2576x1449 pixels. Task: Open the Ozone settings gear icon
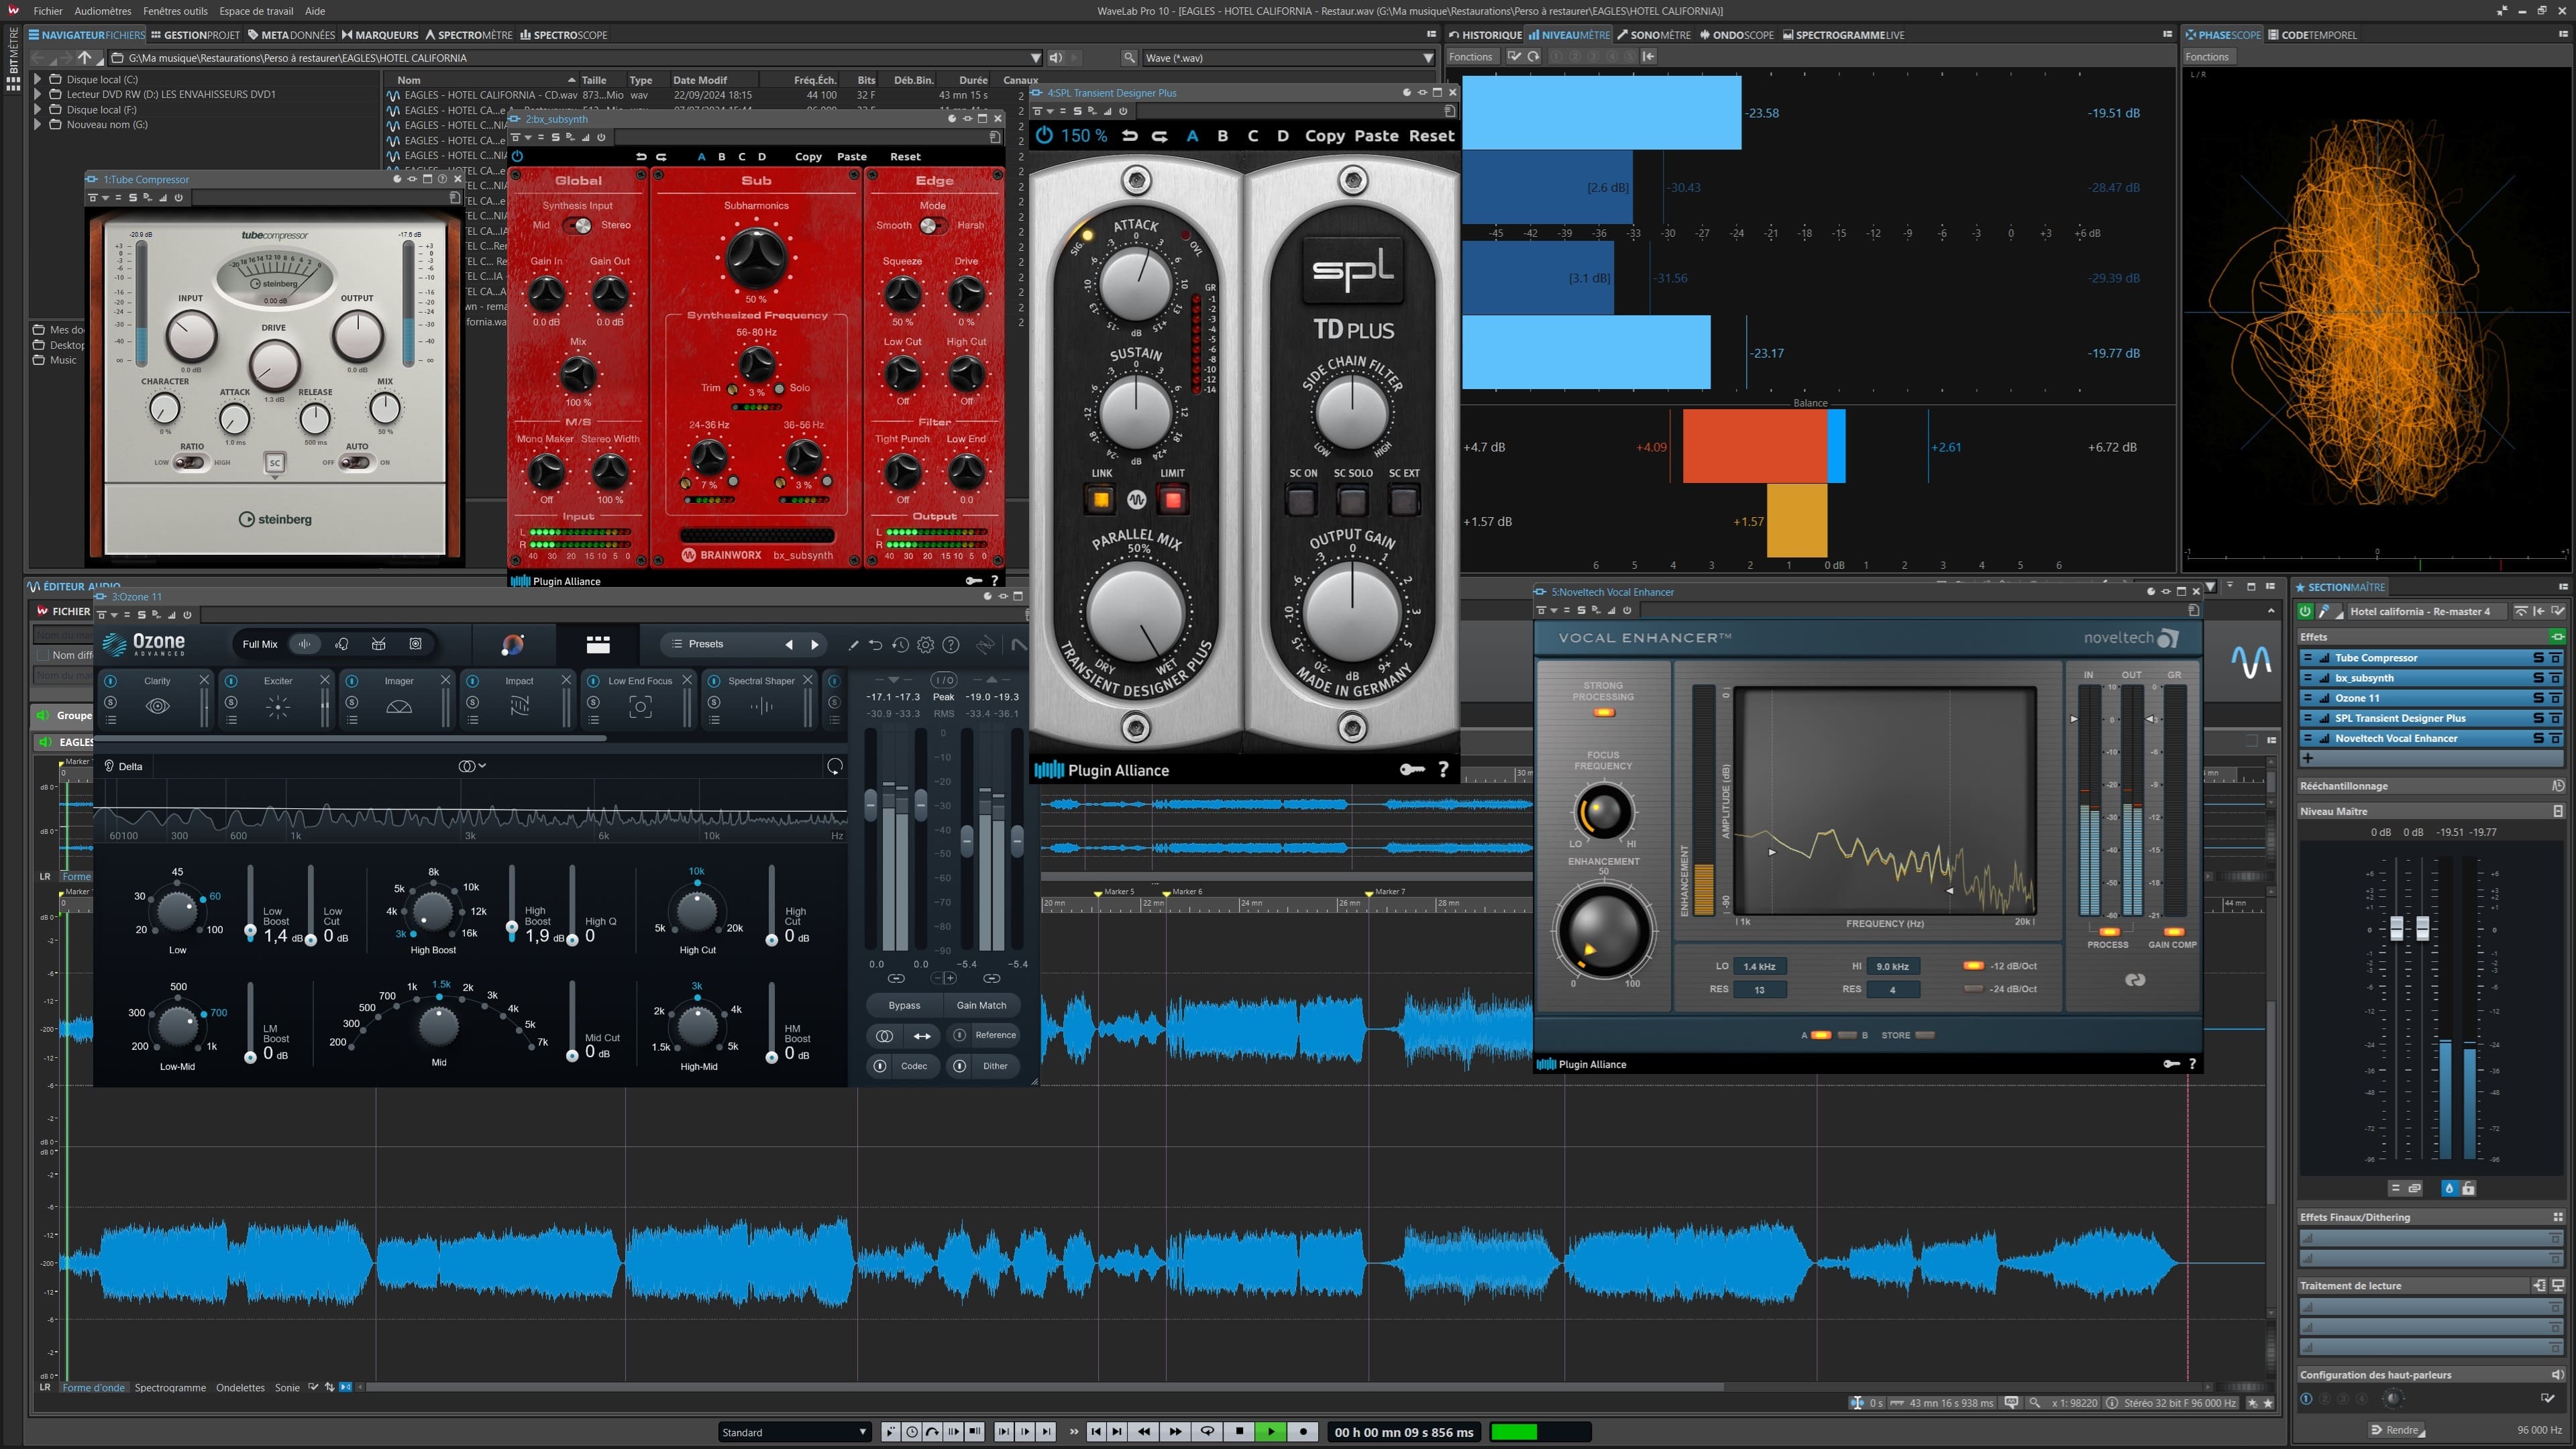coord(925,645)
